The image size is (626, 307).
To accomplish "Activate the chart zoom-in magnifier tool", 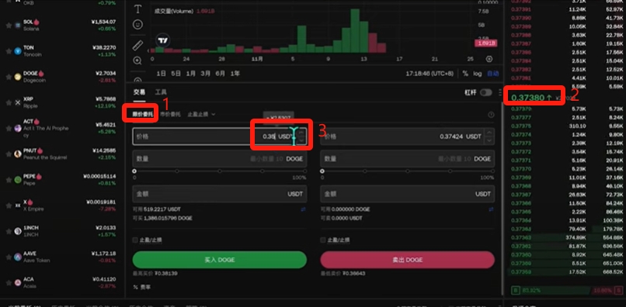I will [x=137, y=60].
